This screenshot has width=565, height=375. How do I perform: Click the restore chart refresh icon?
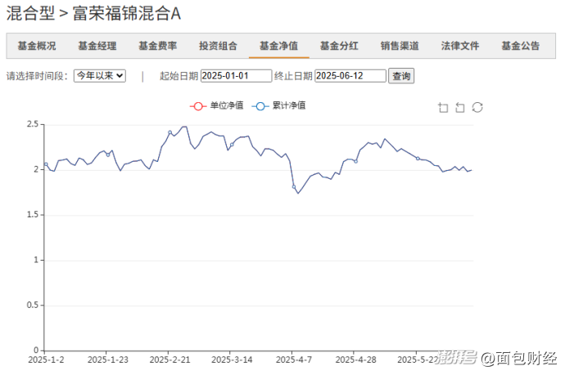pyautogui.click(x=477, y=107)
